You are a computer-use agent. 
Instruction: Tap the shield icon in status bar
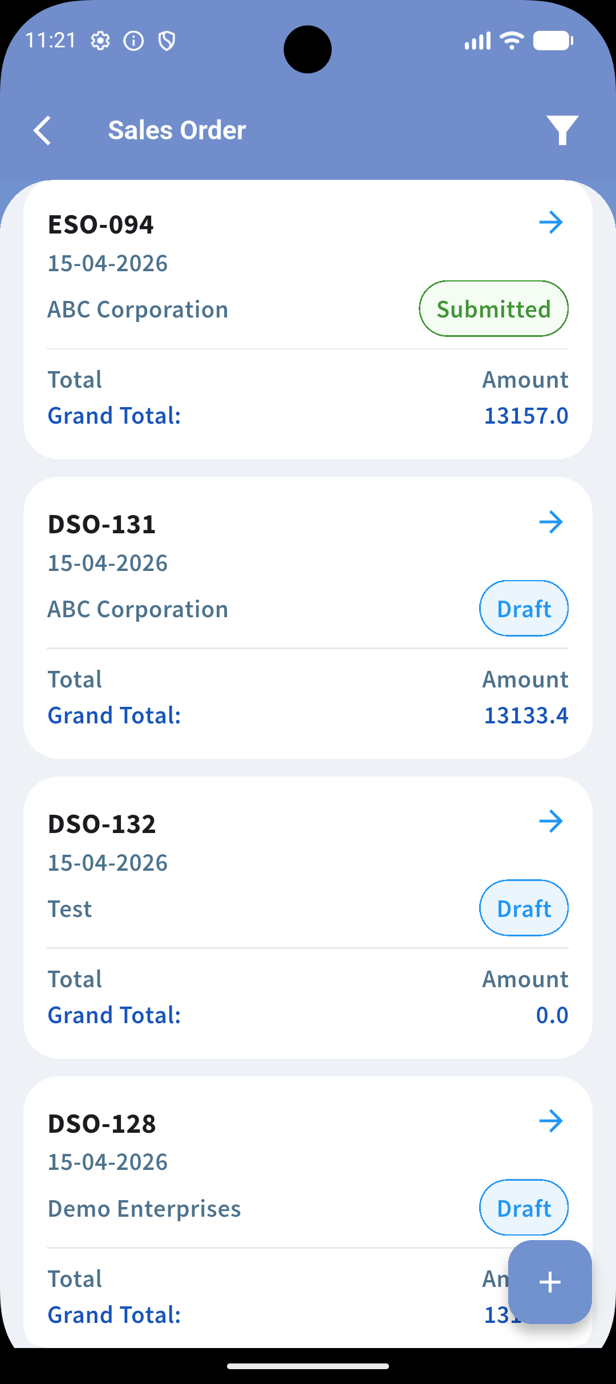click(x=167, y=41)
